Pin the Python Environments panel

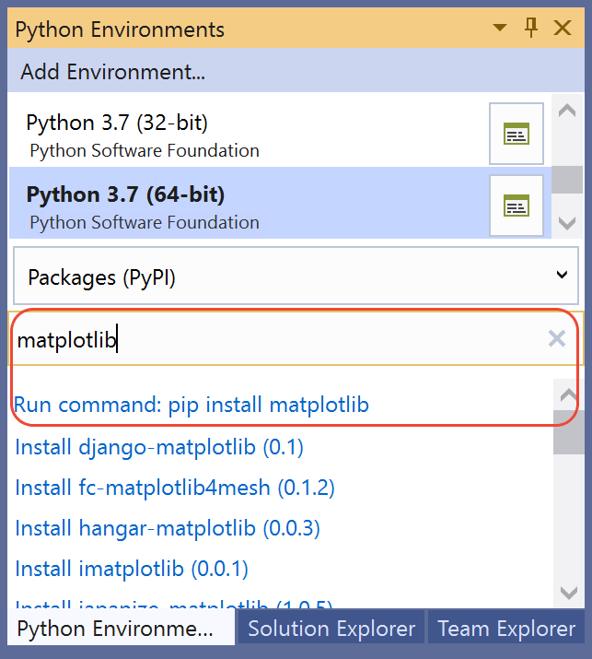click(x=531, y=29)
